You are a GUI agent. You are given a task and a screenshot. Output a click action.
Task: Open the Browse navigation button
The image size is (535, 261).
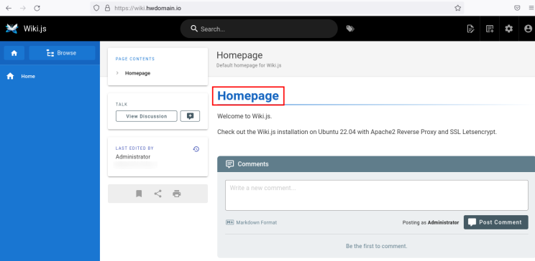(62, 53)
